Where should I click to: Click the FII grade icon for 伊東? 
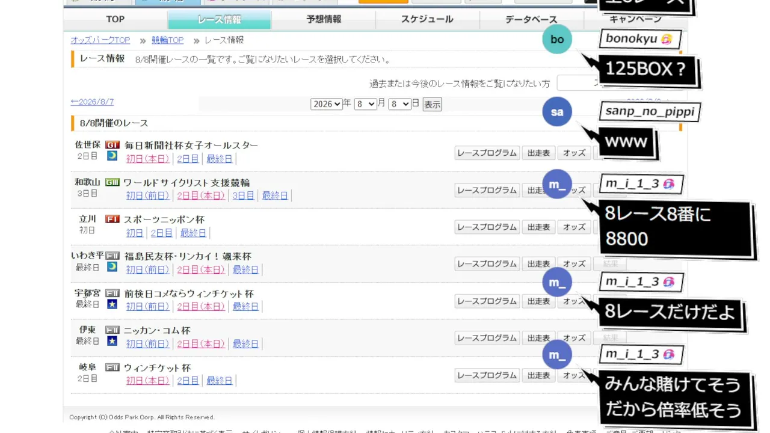tap(112, 330)
